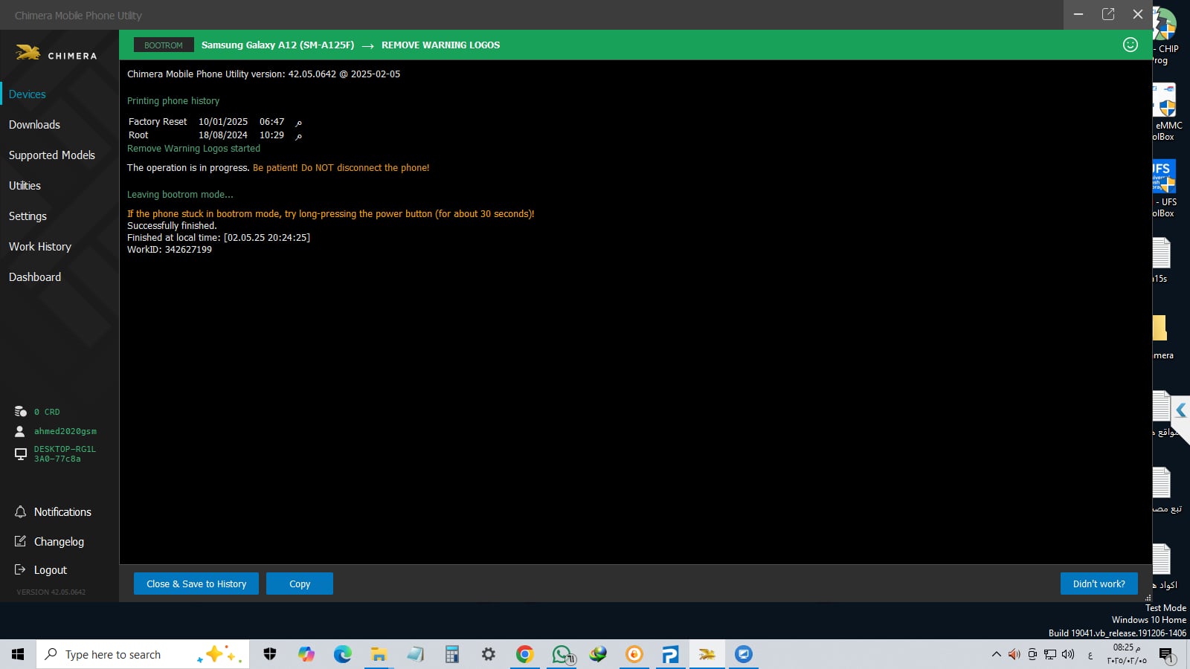This screenshot has width=1190, height=669.
Task: Switch to Google Chrome in taskbar
Action: pos(524,654)
